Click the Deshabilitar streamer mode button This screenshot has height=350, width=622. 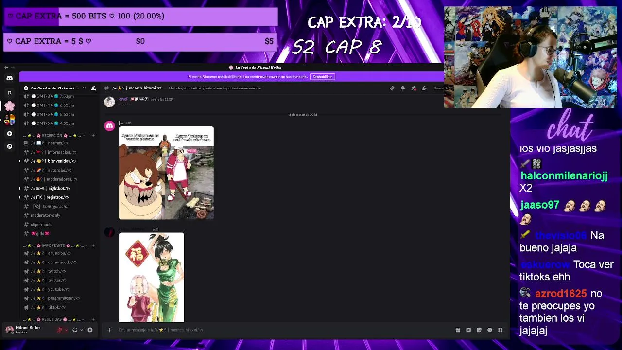coord(323,77)
